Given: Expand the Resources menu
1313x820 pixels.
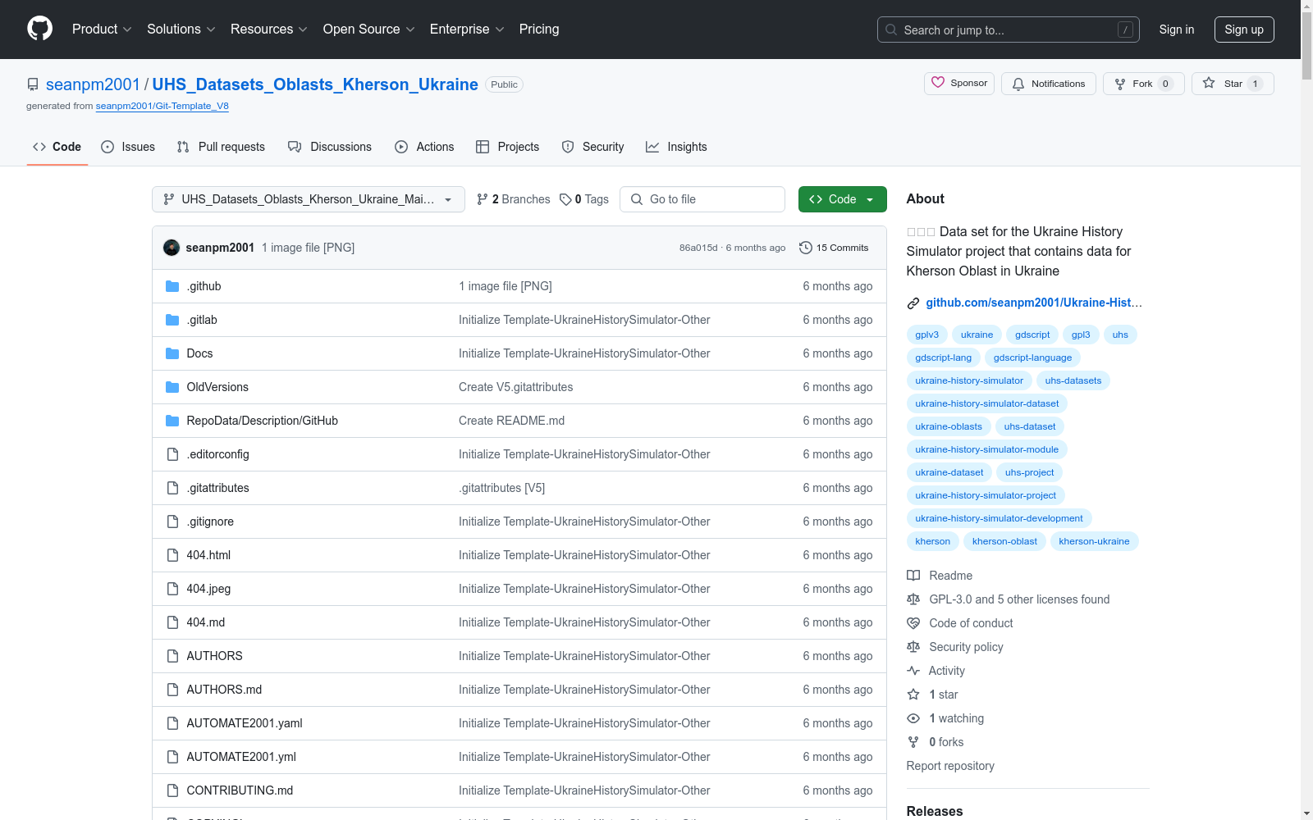Looking at the screenshot, I should [269, 30].
